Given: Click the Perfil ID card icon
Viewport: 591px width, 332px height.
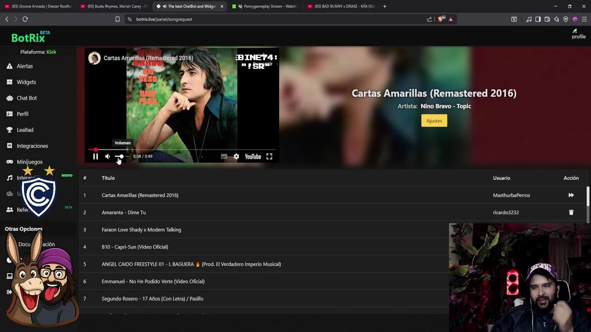Looking at the screenshot, I should (x=9, y=114).
